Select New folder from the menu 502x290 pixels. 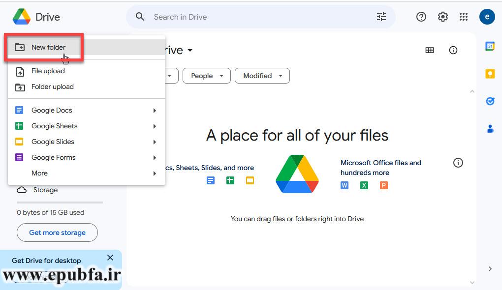(x=87, y=47)
